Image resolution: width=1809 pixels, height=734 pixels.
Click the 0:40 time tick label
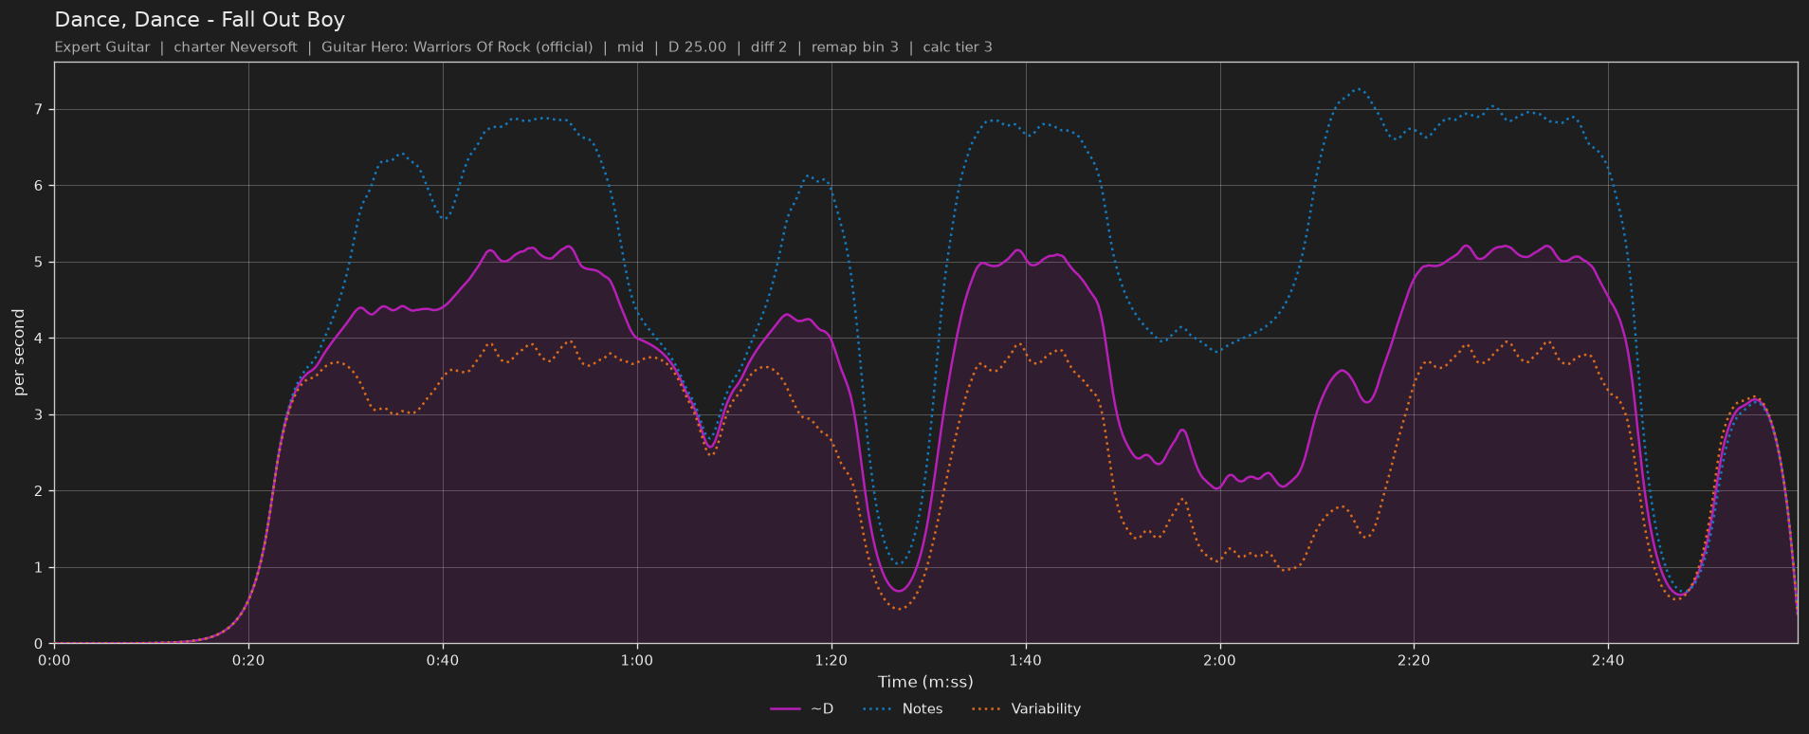click(443, 660)
